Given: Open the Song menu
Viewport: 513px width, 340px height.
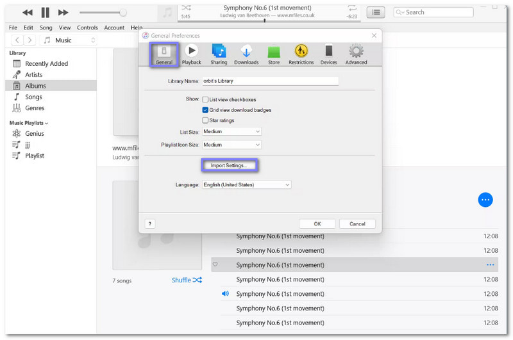Looking at the screenshot, I should 46,28.
